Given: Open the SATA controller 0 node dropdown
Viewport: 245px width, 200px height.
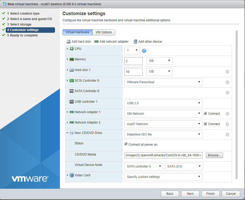Looking at the screenshot, I should pyautogui.click(x=144, y=166).
